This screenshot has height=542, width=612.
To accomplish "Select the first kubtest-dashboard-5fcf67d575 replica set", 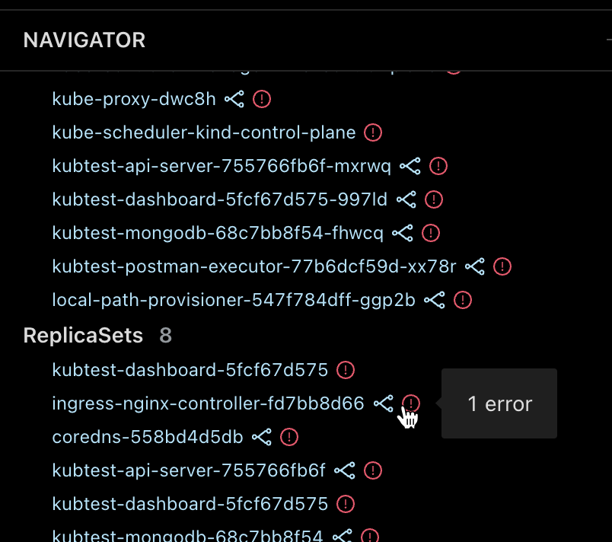I will coord(190,370).
